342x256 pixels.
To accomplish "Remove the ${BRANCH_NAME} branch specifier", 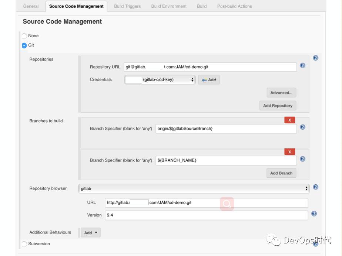I will click(x=289, y=152).
